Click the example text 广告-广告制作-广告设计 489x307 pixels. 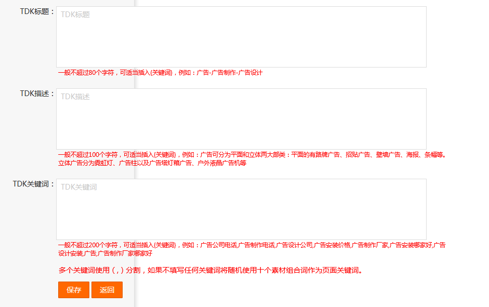230,73
